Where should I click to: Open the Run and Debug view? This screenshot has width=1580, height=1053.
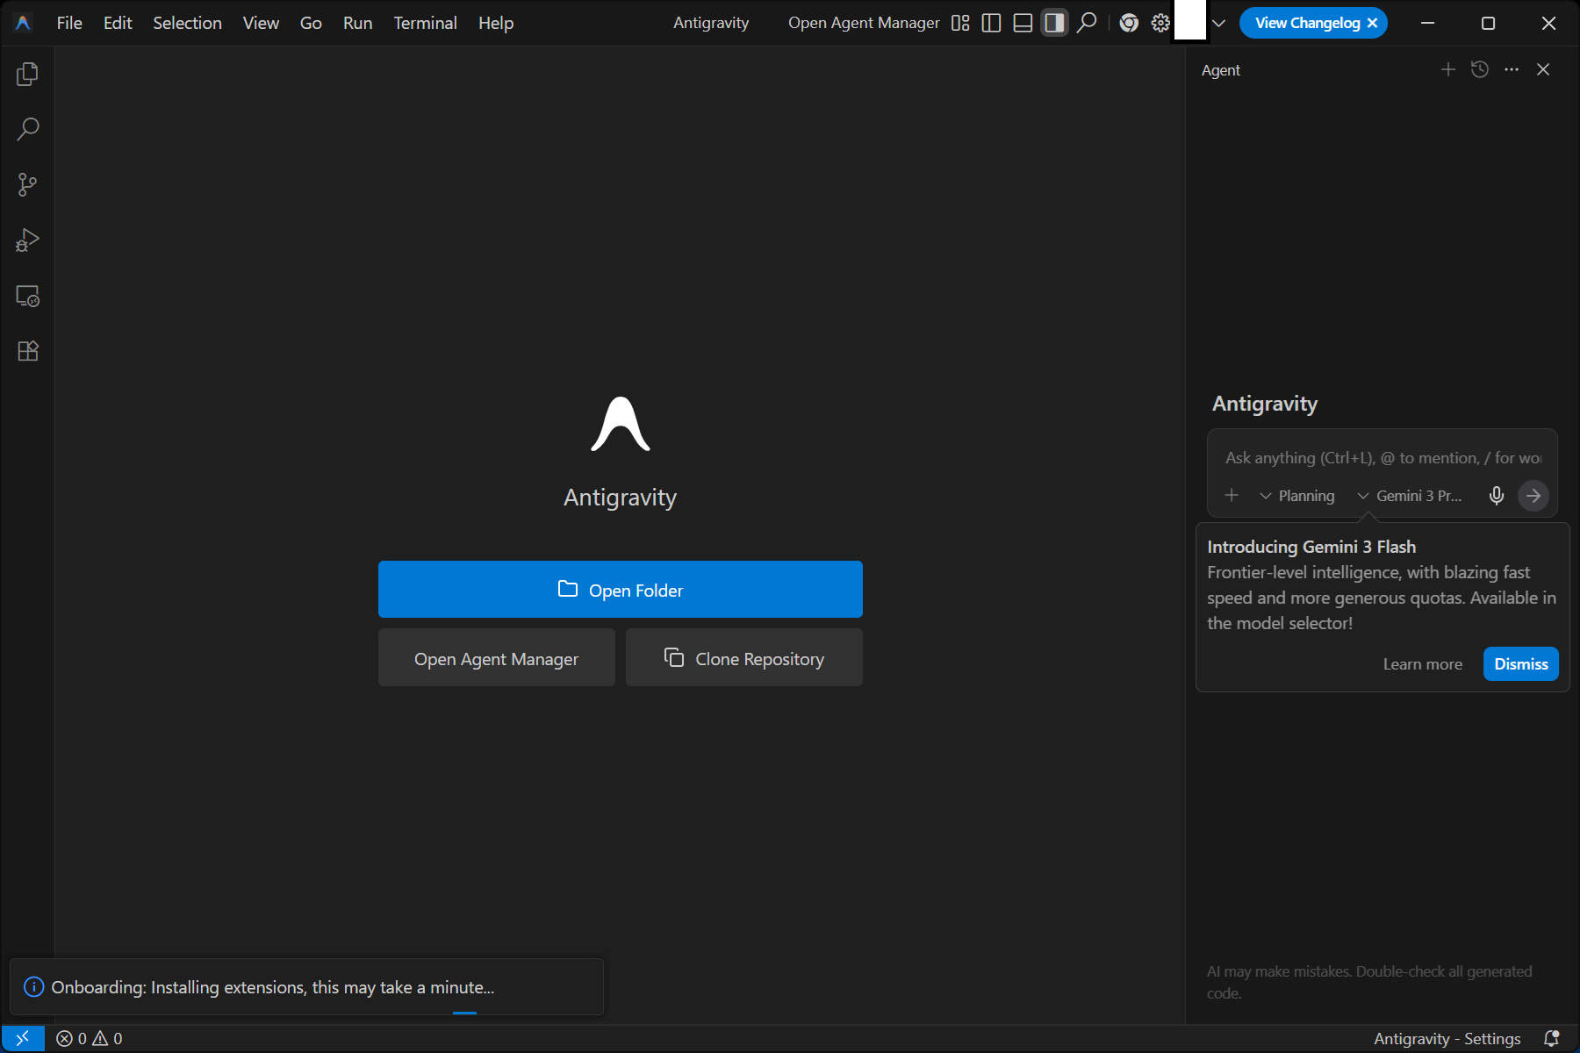point(27,240)
